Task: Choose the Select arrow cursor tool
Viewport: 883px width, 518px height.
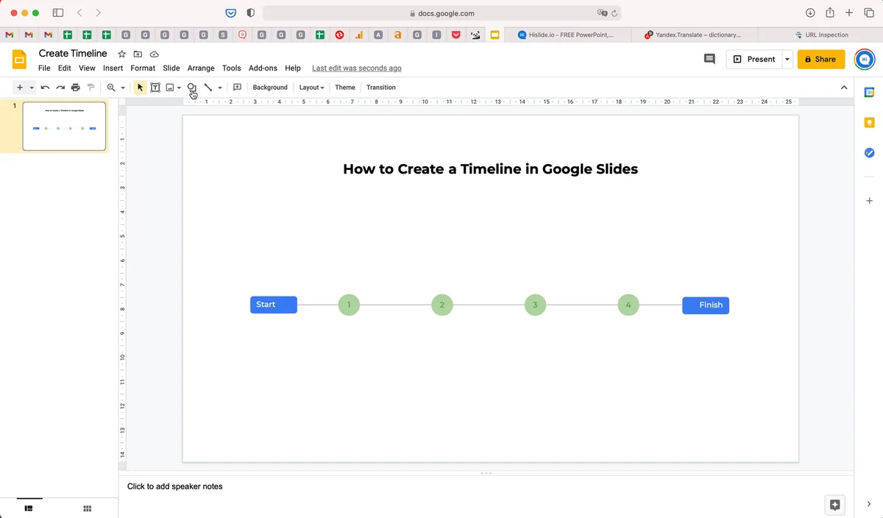Action: 141,88
